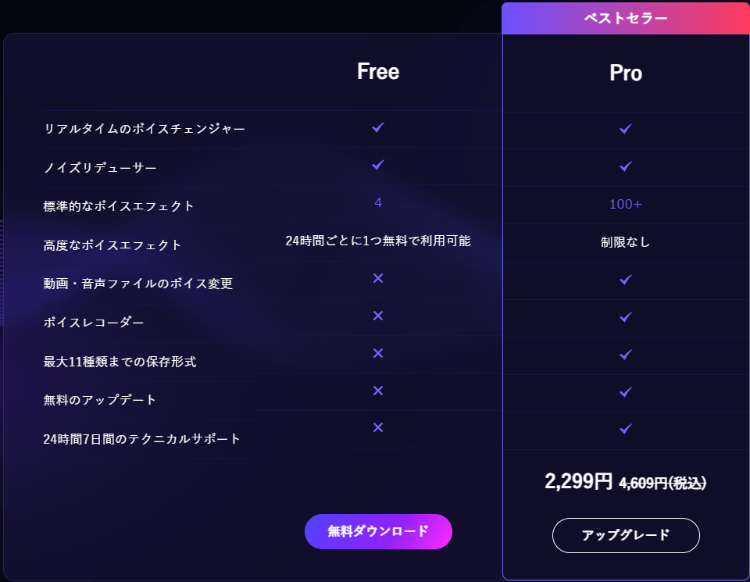Click the 高度なボイスエフェクト feature label
This screenshot has width=750, height=582.
(x=112, y=245)
